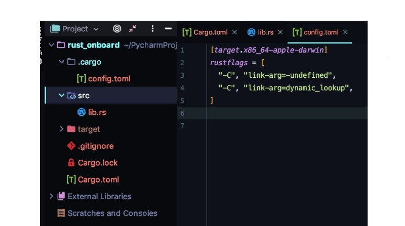The image size is (405, 226).
Task: Click line number 4 in gutter
Action: (182, 88)
